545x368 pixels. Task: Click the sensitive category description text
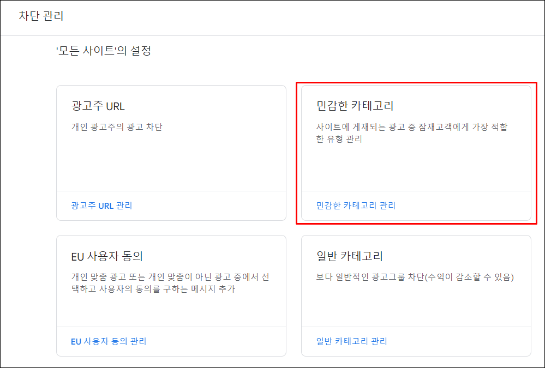point(417,131)
